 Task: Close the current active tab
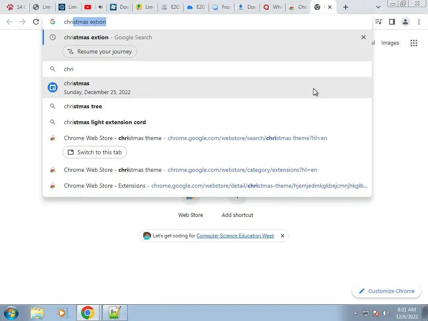pos(330,7)
